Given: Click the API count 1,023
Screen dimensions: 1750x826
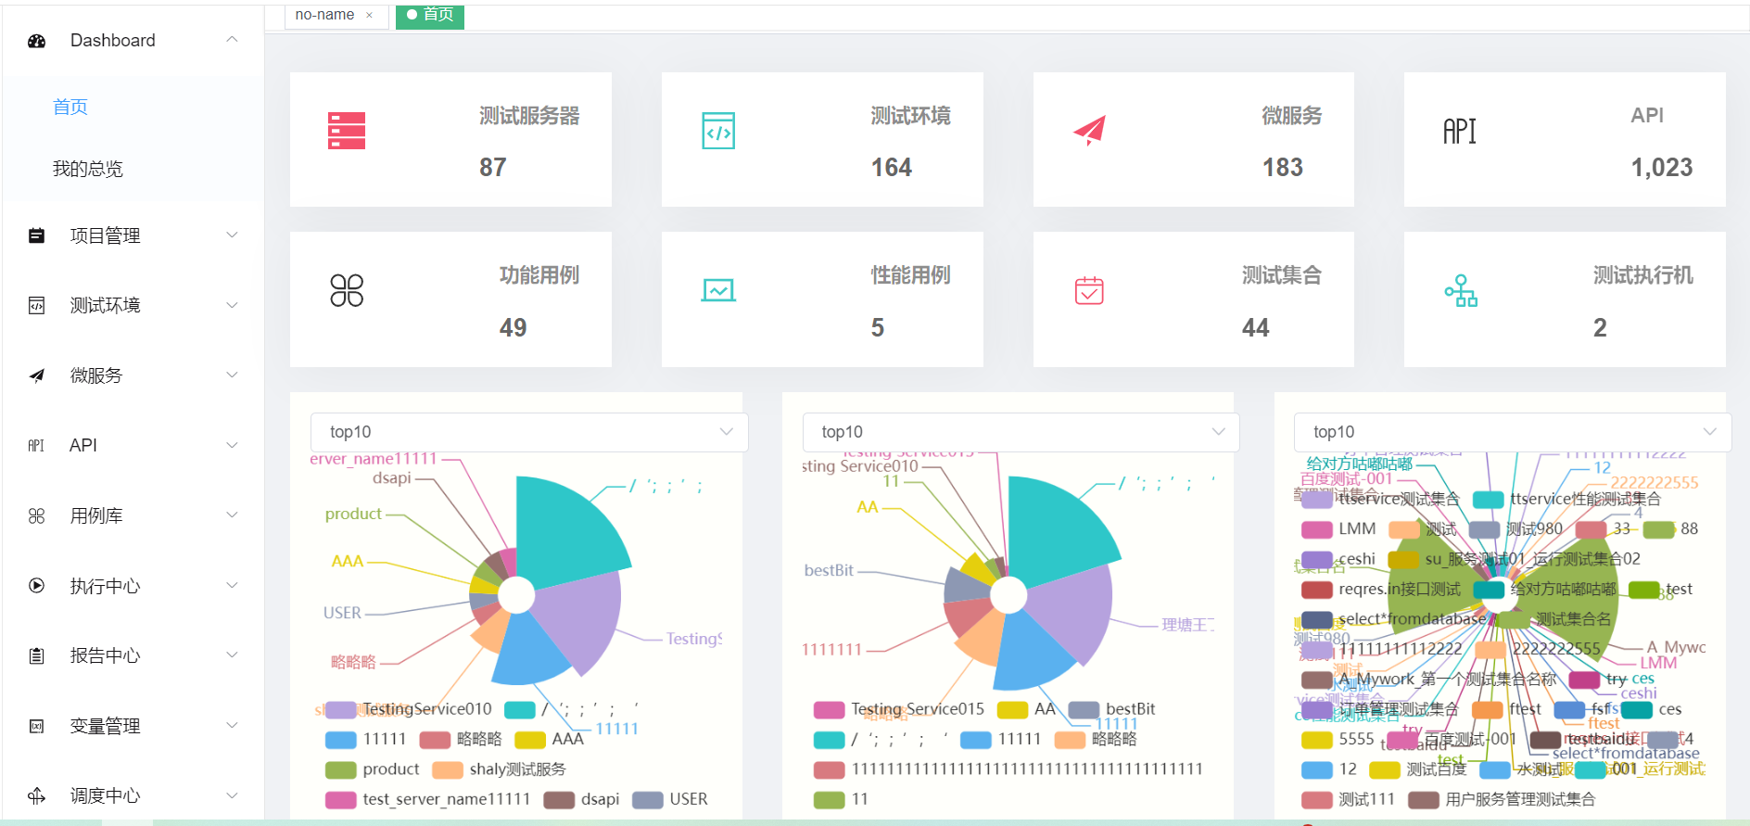Looking at the screenshot, I should [x=1662, y=168].
